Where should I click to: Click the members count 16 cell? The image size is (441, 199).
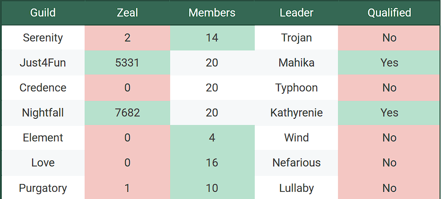click(x=212, y=163)
